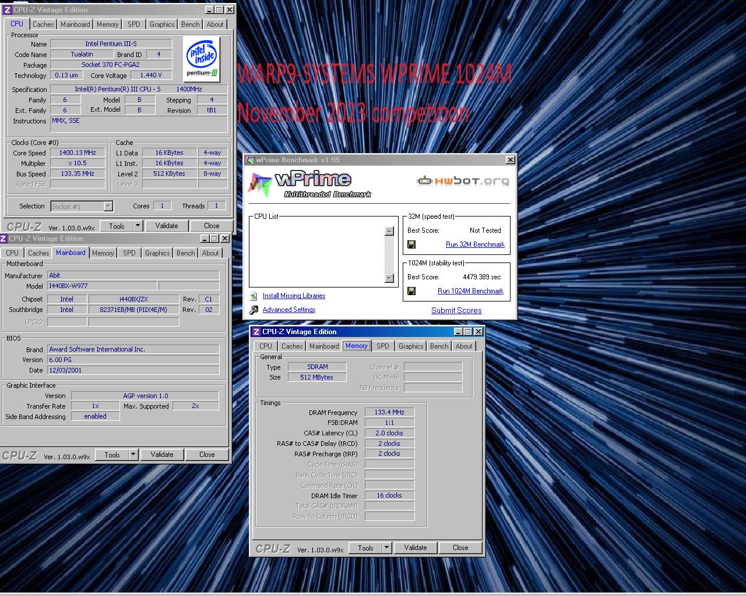The image size is (746, 596).
Task: Switch to SPD tab in Memory window
Action: click(x=383, y=346)
